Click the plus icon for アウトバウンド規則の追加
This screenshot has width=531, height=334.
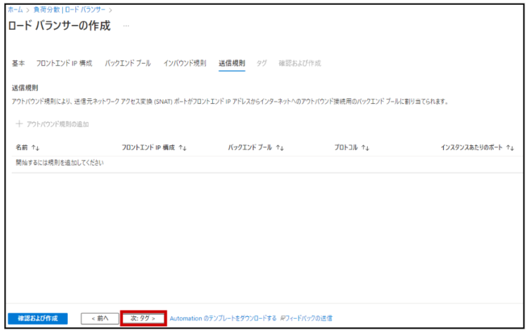click(x=19, y=124)
